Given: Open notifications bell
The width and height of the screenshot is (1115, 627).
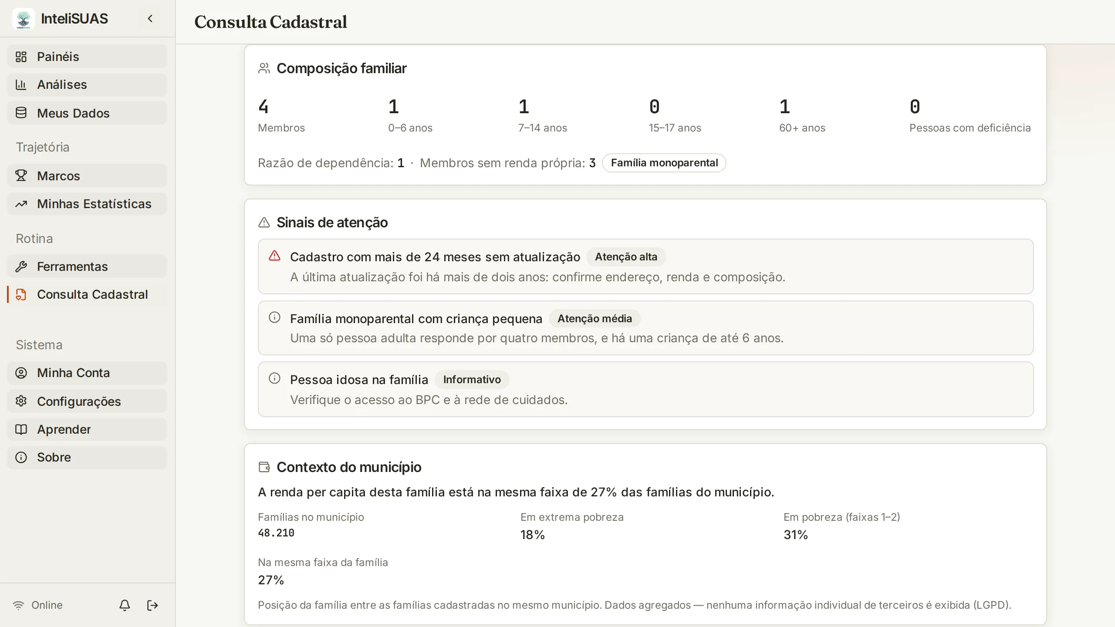Looking at the screenshot, I should 125,605.
